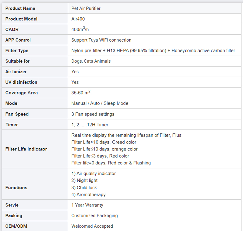Image resolution: width=243 pixels, height=231 pixels.
Task: Click the CADR 400m³/h value
Action: 80,29
